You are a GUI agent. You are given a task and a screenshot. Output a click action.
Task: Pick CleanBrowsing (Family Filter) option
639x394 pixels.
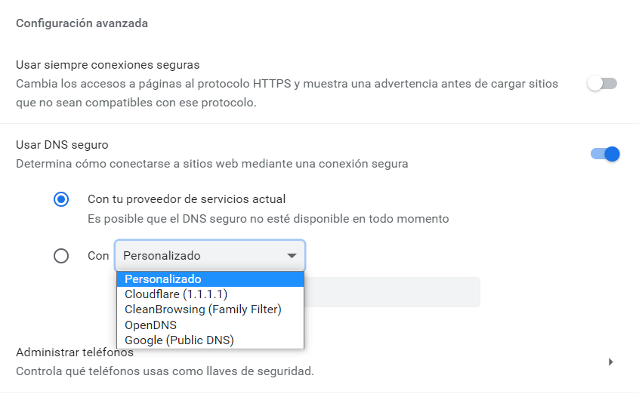202,309
